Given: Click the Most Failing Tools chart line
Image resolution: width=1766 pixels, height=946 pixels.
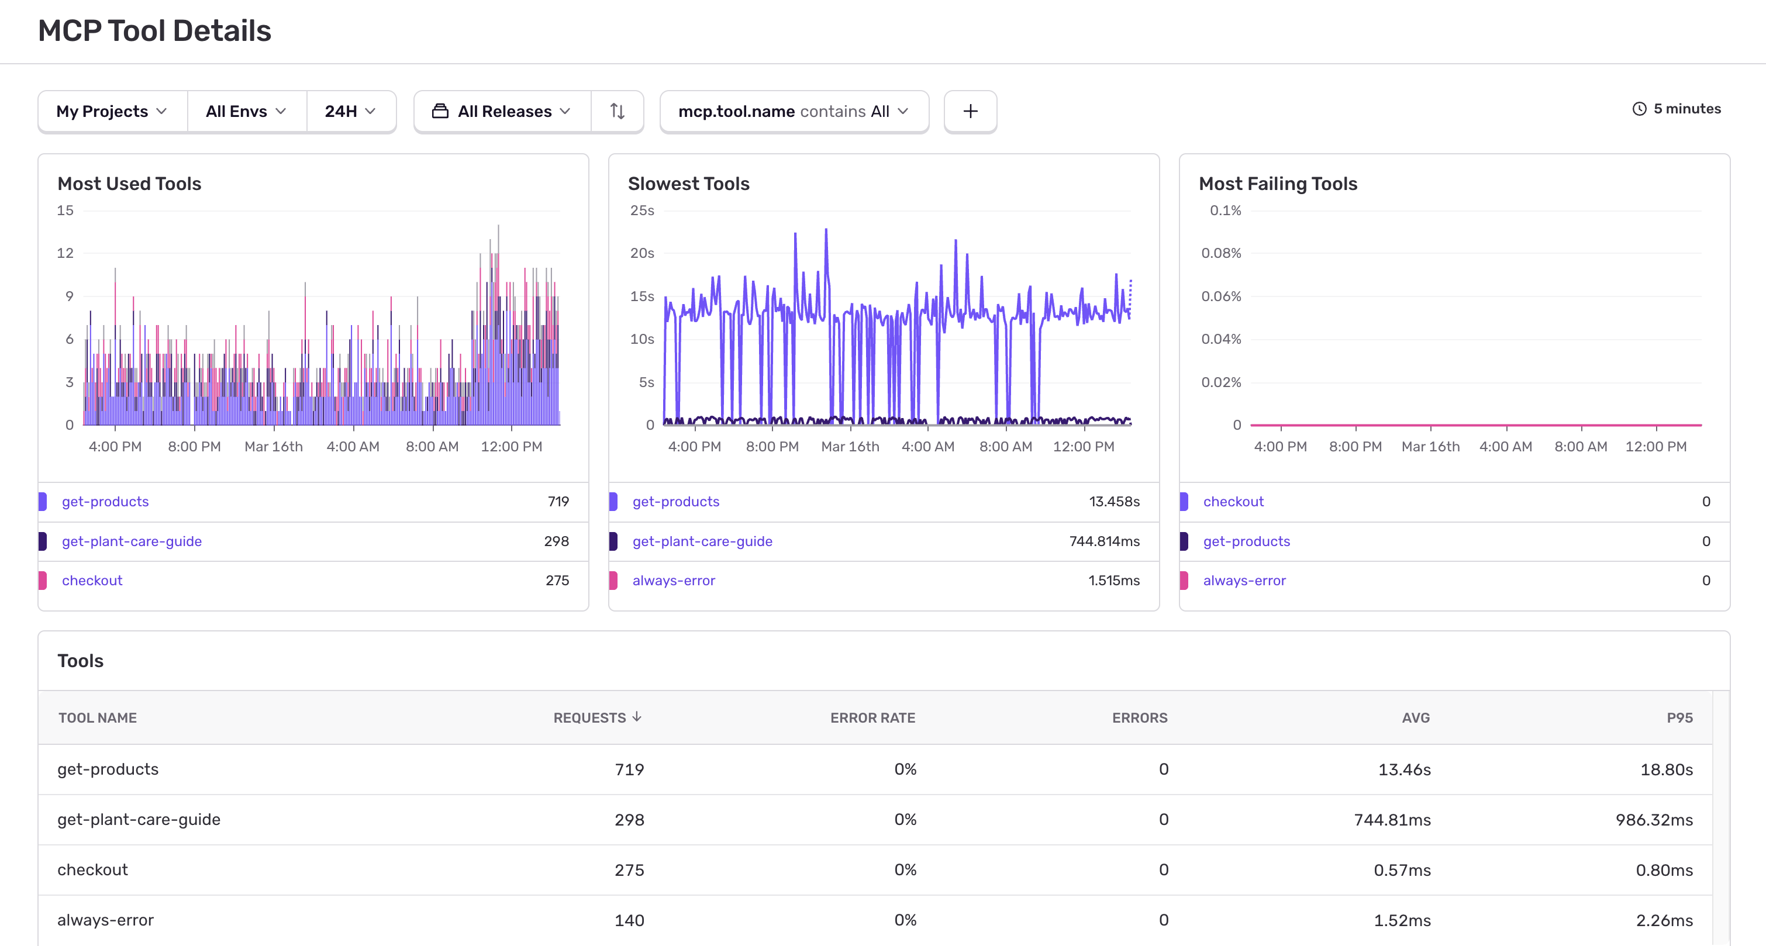Looking at the screenshot, I should 1476,425.
